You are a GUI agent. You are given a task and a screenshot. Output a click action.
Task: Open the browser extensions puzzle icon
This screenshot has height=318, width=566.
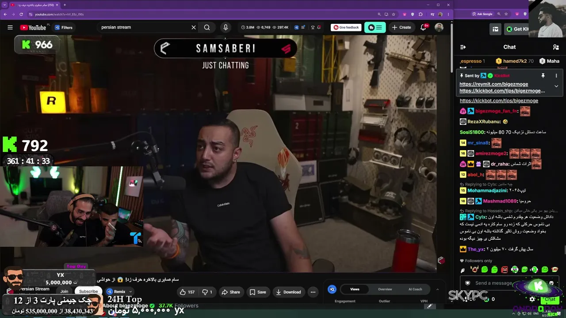[x=421, y=14]
